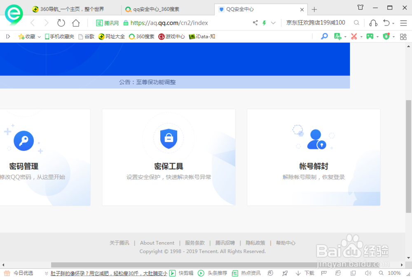Screen dimensions: 412x278
Task: Expand the 收藏 bookmarks dropdown arrow
Action: click(39, 37)
